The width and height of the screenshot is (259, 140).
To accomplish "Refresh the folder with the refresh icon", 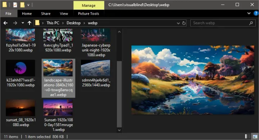I will (184, 23).
